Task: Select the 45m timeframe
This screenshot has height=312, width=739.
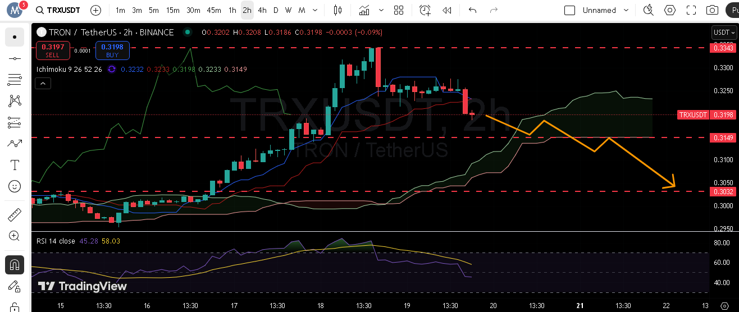Action: pos(214,10)
